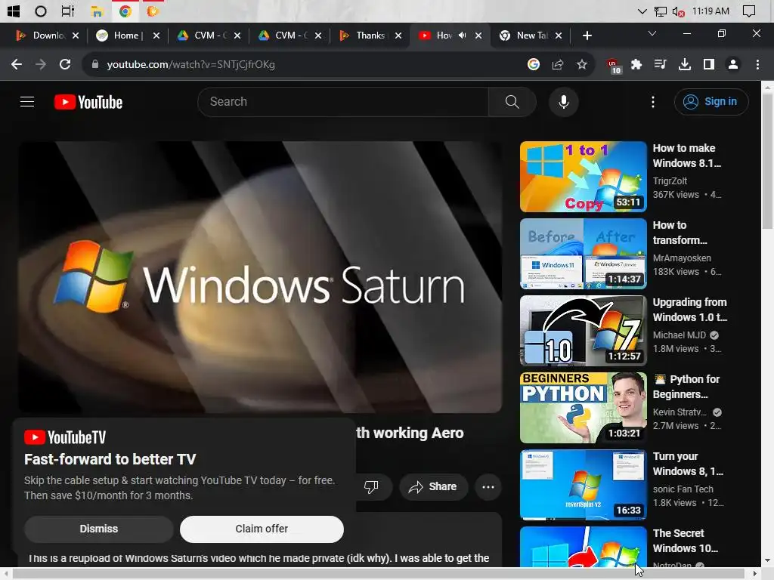Start voice search with the microphone
Image resolution: width=774 pixels, height=580 pixels.
tap(563, 102)
